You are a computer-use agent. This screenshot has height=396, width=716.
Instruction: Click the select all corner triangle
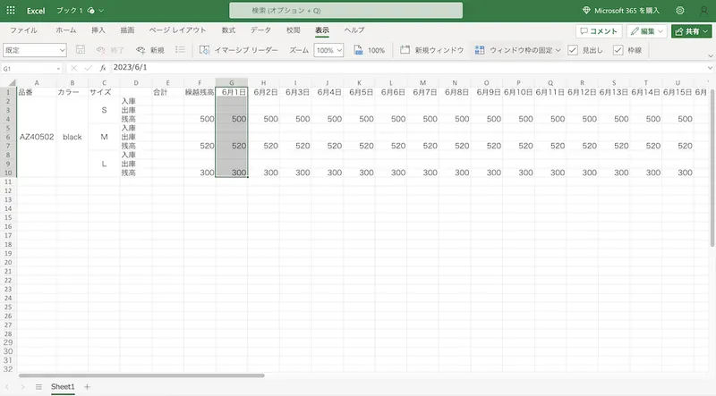click(x=12, y=83)
